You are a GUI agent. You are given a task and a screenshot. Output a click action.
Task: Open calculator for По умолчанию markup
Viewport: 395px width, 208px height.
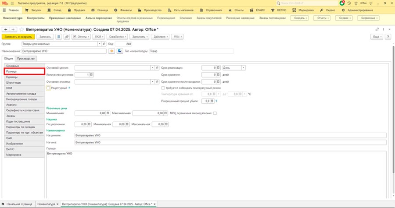click(x=89, y=124)
